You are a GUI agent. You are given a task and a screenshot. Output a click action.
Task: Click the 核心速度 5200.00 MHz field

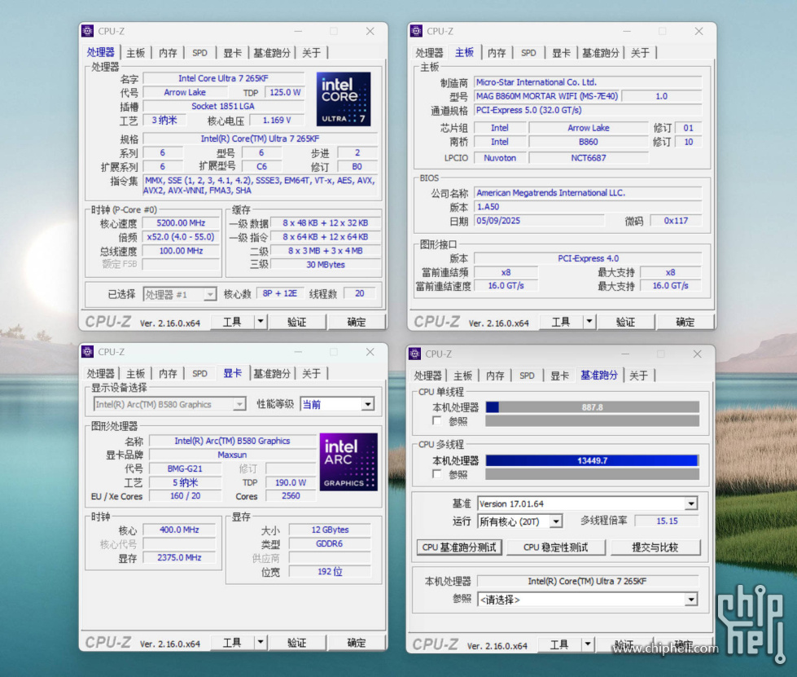click(181, 222)
